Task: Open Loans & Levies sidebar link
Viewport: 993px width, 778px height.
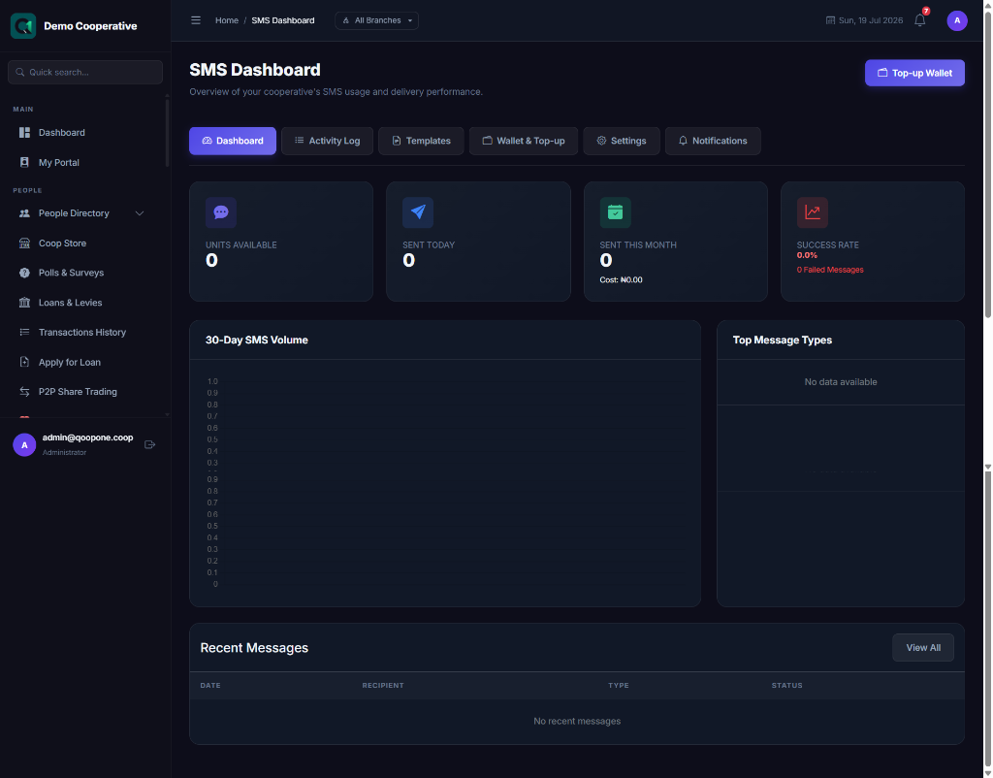Action: point(70,303)
